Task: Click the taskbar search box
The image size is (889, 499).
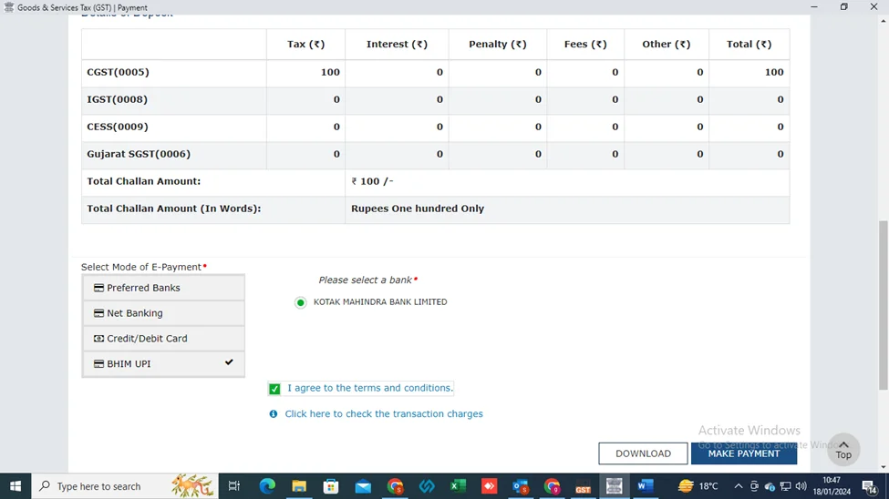Action: (x=125, y=486)
